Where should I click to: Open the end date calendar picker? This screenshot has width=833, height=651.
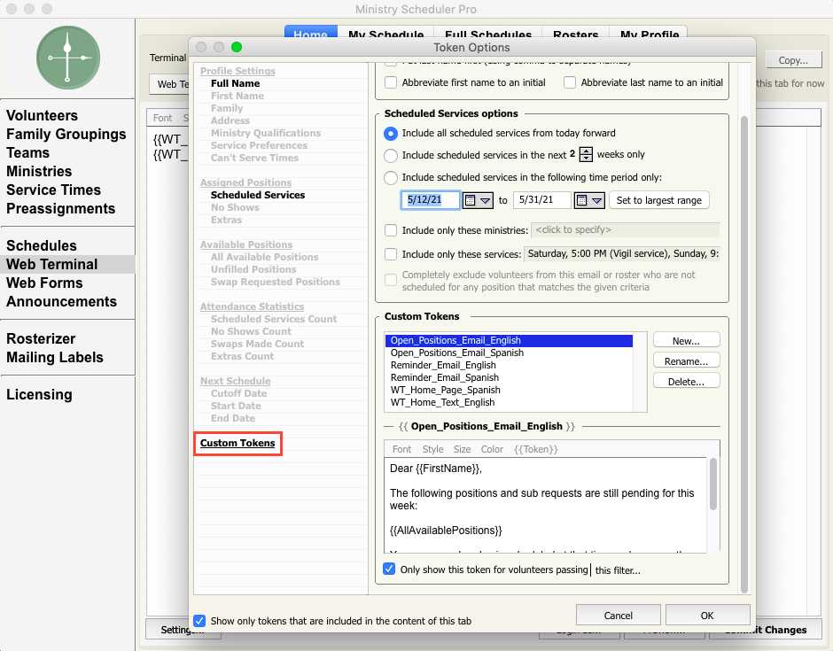[x=589, y=200]
